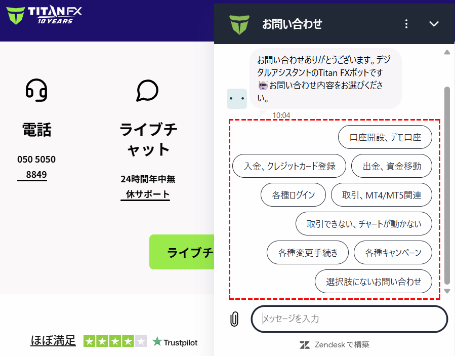Open the phone number 050 5050 8849 link
The height and width of the screenshot is (356, 455).
pyautogui.click(x=36, y=167)
